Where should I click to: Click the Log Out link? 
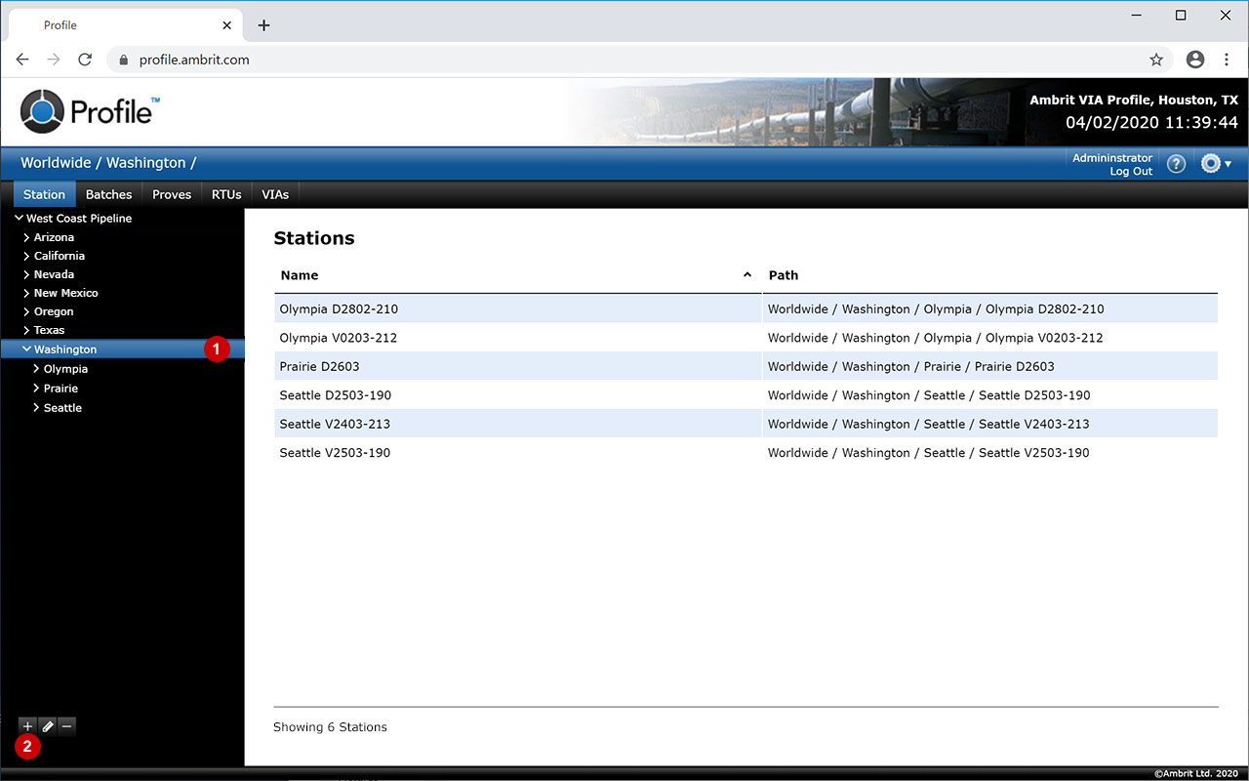coord(1131,172)
